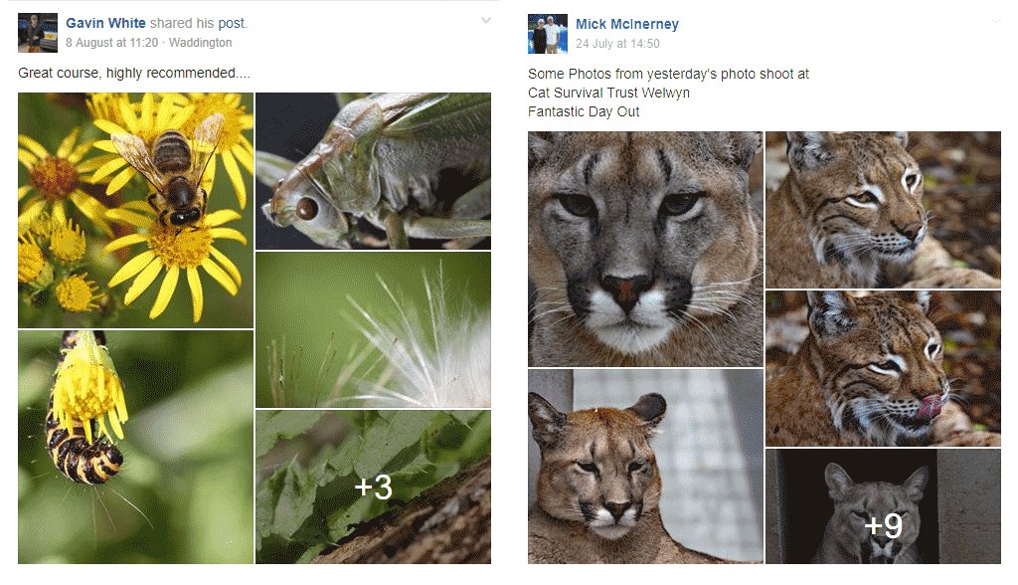This screenshot has height=585, width=1018.
Task: Open Gavin White's post options chevron
Action: tap(485, 21)
